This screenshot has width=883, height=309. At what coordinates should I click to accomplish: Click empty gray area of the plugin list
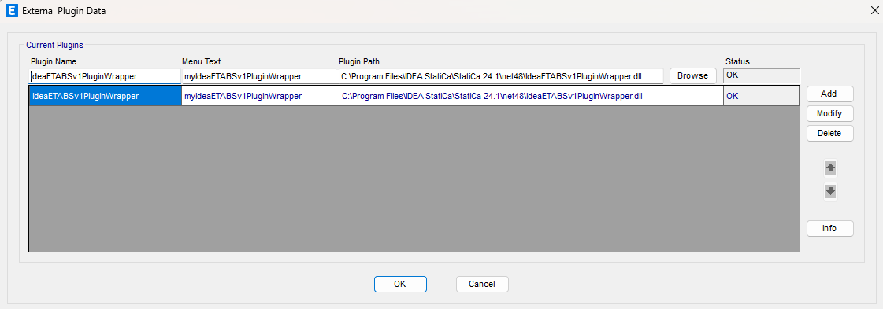tap(414, 178)
